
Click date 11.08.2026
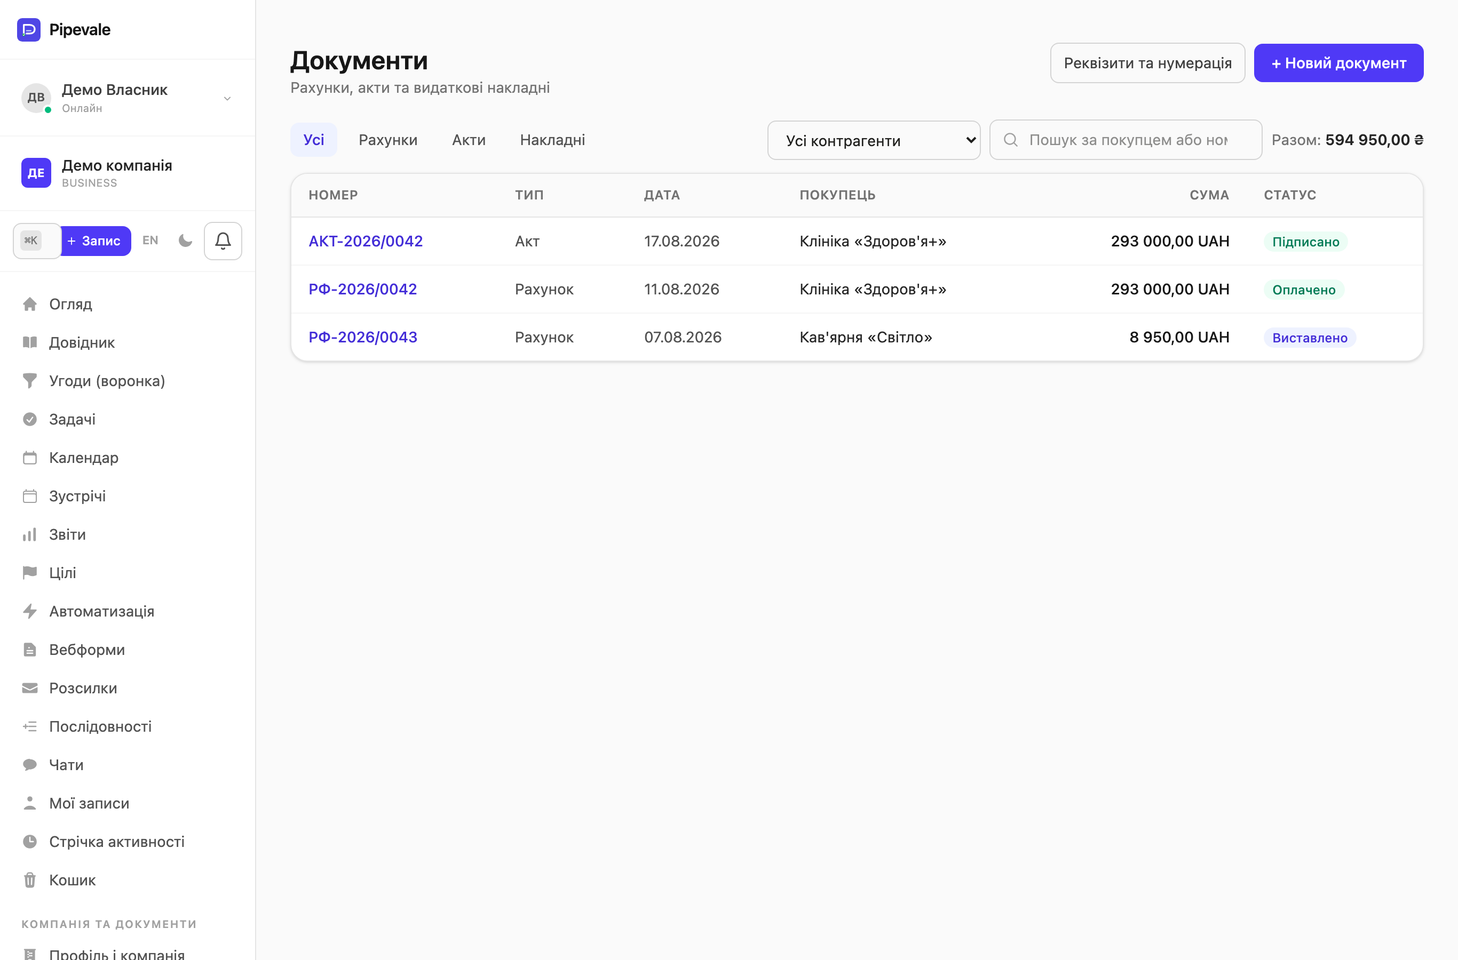click(x=681, y=289)
